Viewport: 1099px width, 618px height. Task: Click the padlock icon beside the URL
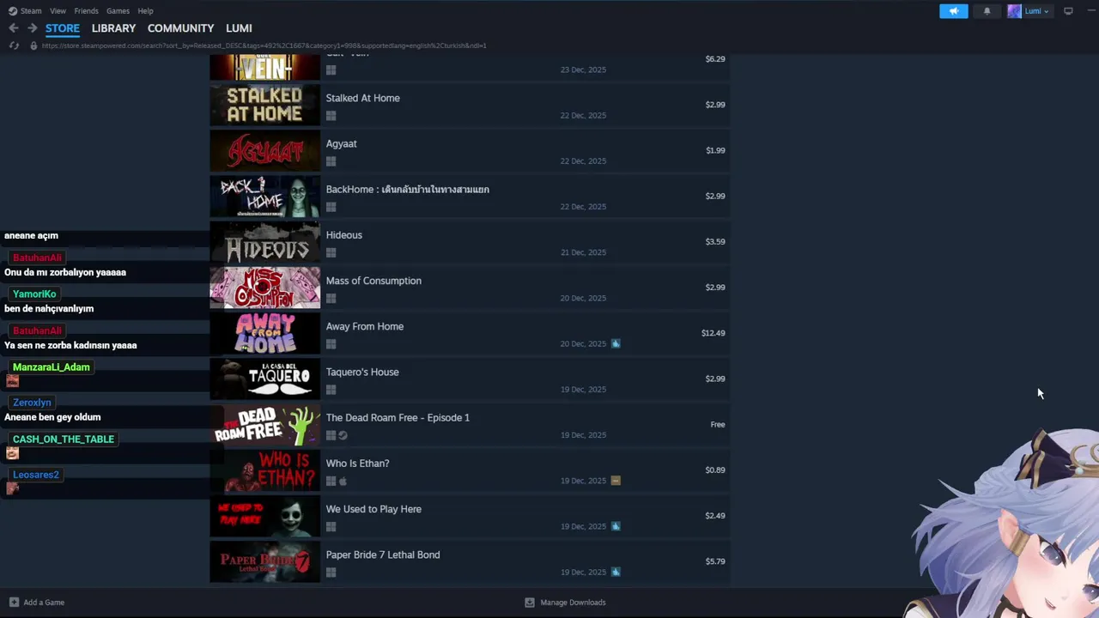click(33, 45)
